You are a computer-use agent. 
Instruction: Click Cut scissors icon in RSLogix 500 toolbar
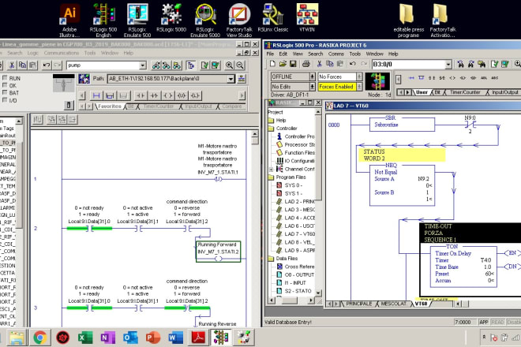(x=320, y=64)
